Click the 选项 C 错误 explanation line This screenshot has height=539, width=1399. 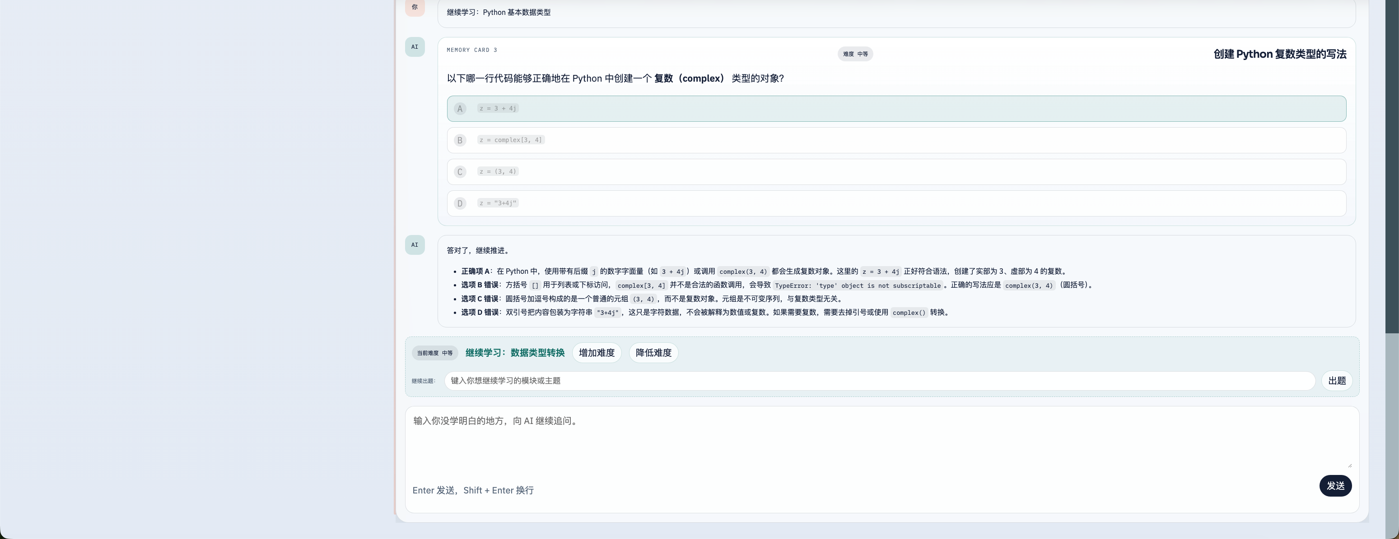coord(653,299)
